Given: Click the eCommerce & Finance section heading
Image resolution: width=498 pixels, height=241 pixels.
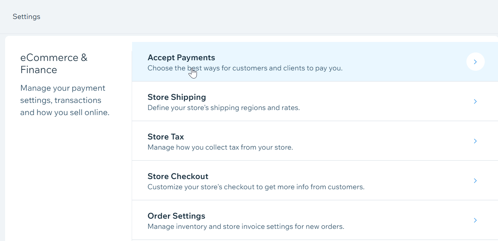Looking at the screenshot, I should (54, 64).
